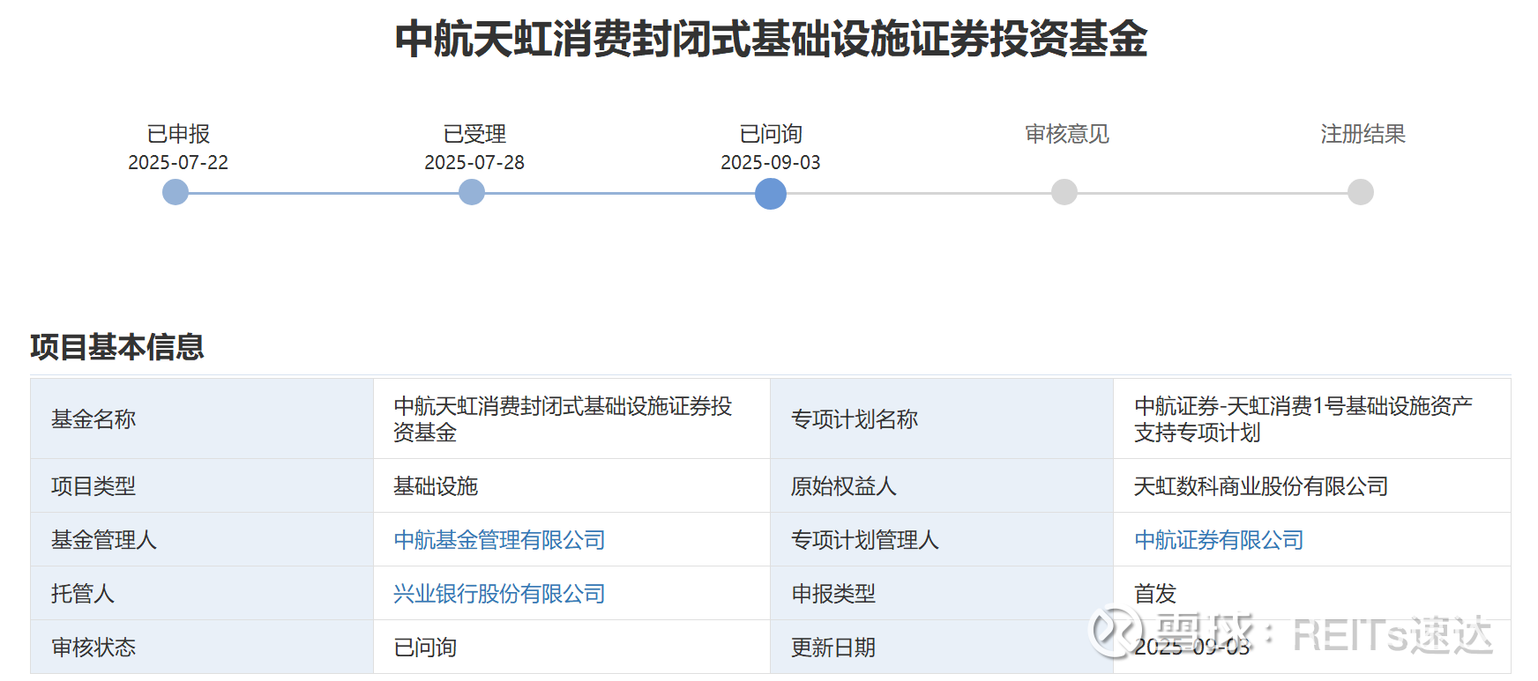Click the 注册结果 step label
1538x681 pixels.
tap(1363, 134)
